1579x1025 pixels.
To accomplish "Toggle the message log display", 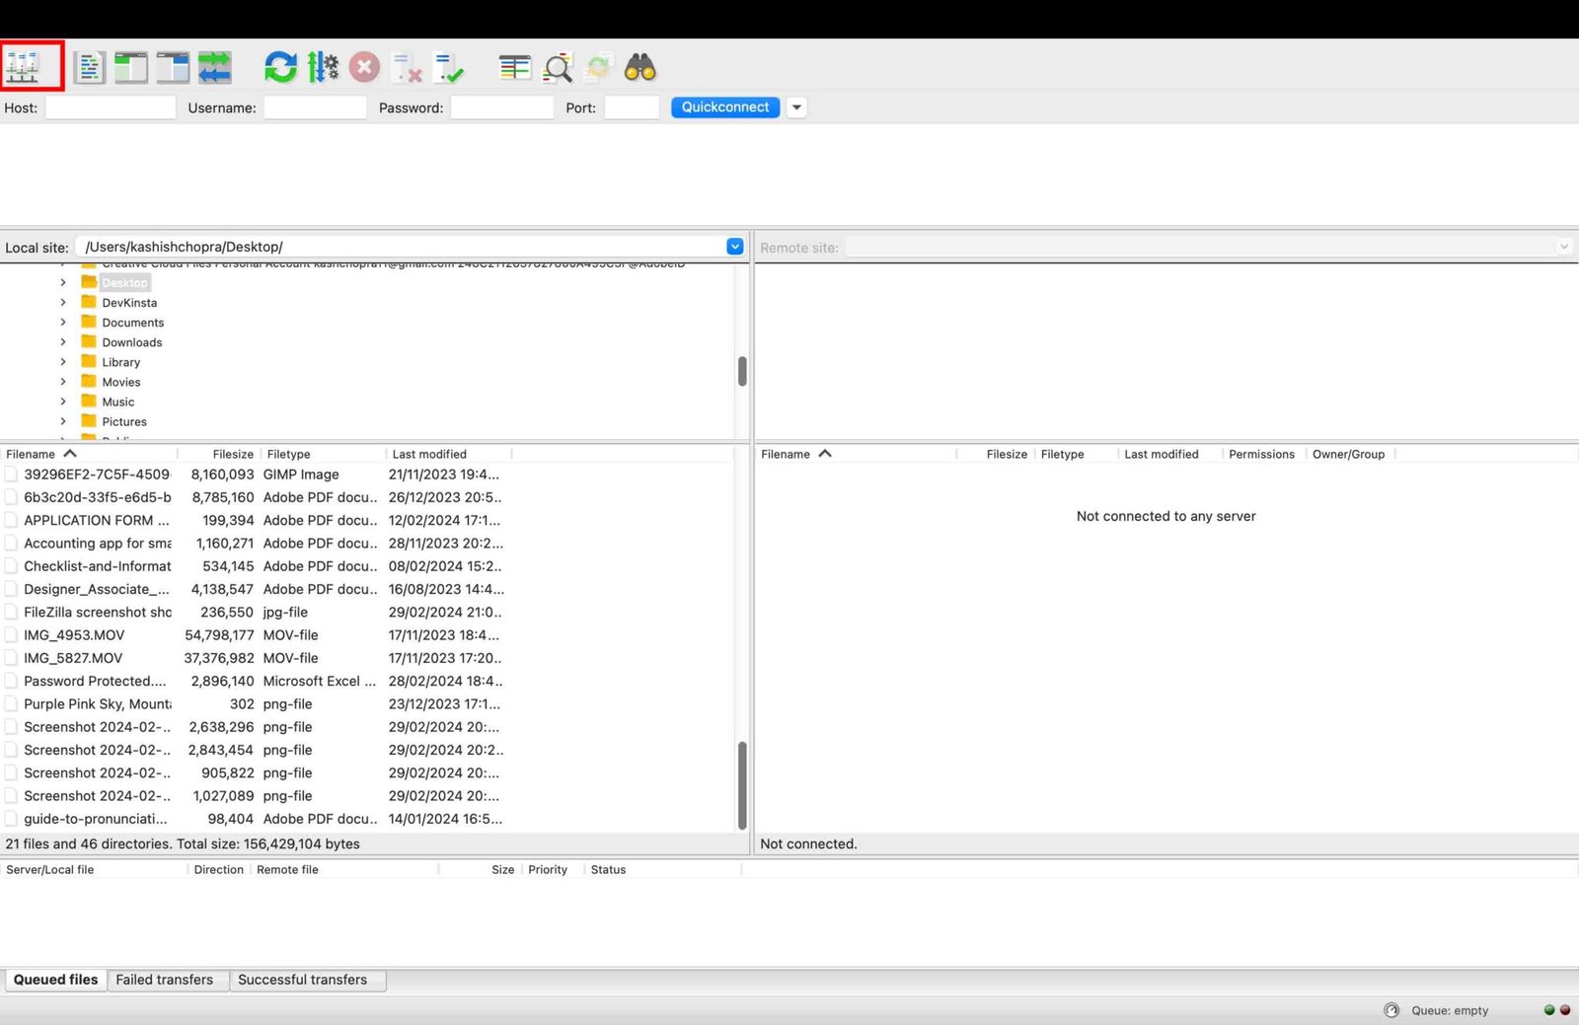I will (x=89, y=66).
